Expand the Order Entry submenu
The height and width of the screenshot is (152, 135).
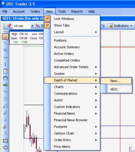click(72, 140)
